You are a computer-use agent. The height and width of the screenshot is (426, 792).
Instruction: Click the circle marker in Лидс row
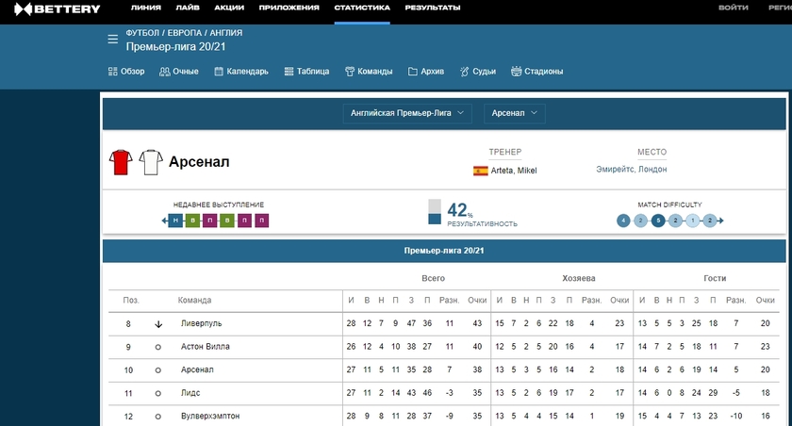[158, 394]
